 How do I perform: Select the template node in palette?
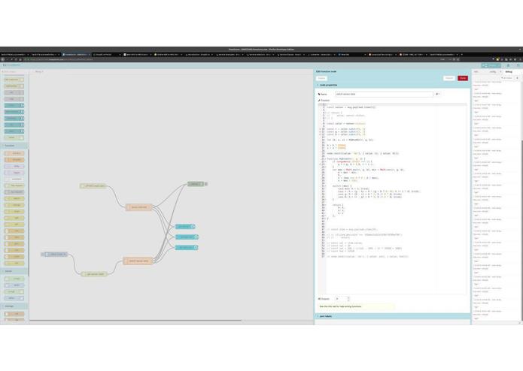14,160
